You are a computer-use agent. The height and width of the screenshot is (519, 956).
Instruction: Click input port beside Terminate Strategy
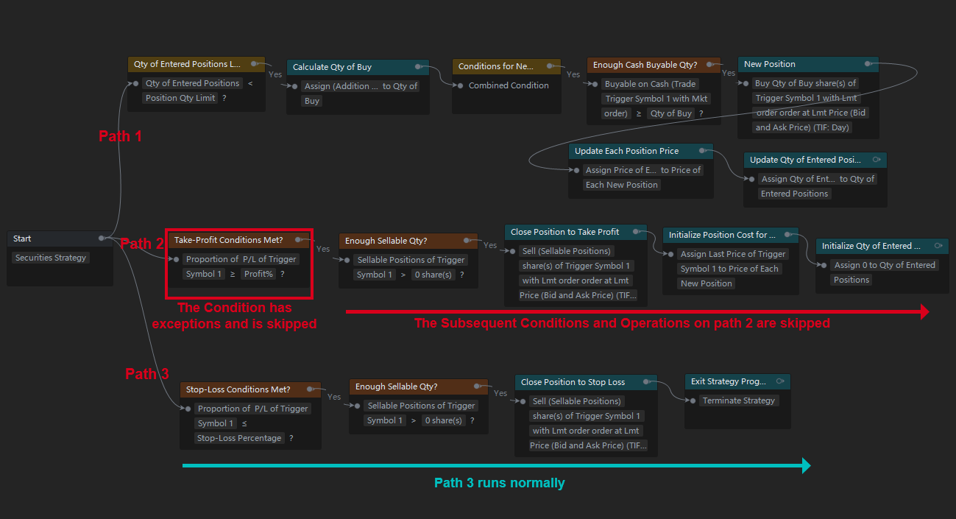point(693,400)
